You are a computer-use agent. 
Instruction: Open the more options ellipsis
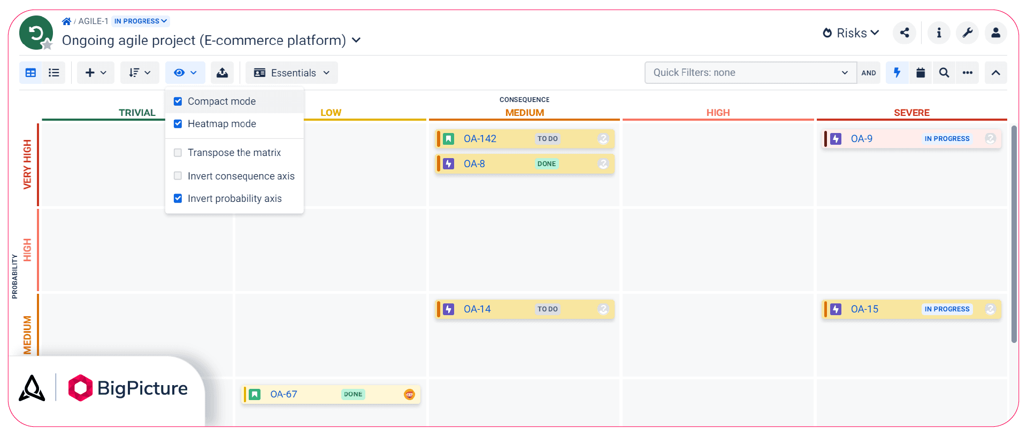[x=968, y=73]
